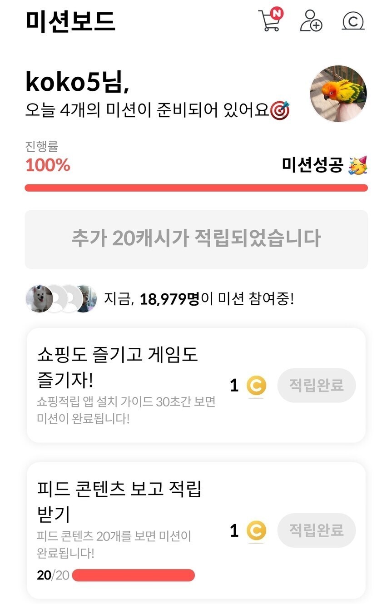Click the gold coin in shopping mission
Screen dimensions: 377x604
256,386
